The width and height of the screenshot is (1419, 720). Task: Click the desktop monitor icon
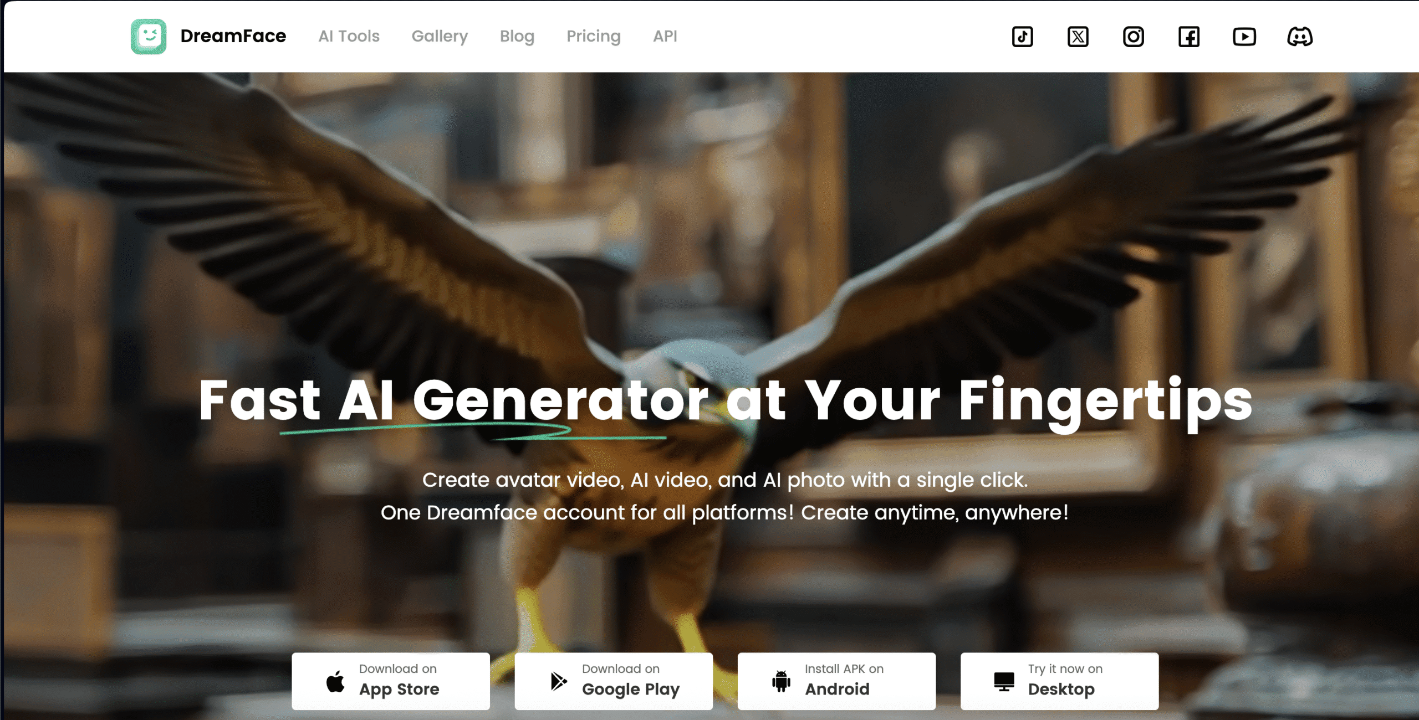(1004, 682)
